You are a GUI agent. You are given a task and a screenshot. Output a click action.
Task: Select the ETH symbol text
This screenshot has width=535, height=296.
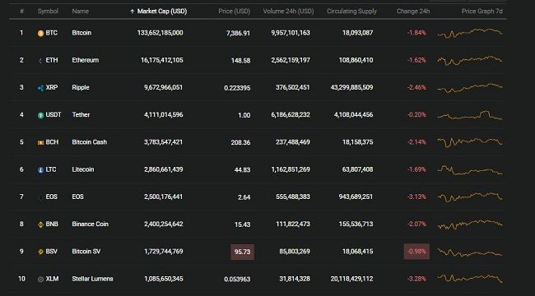pyautogui.click(x=52, y=60)
